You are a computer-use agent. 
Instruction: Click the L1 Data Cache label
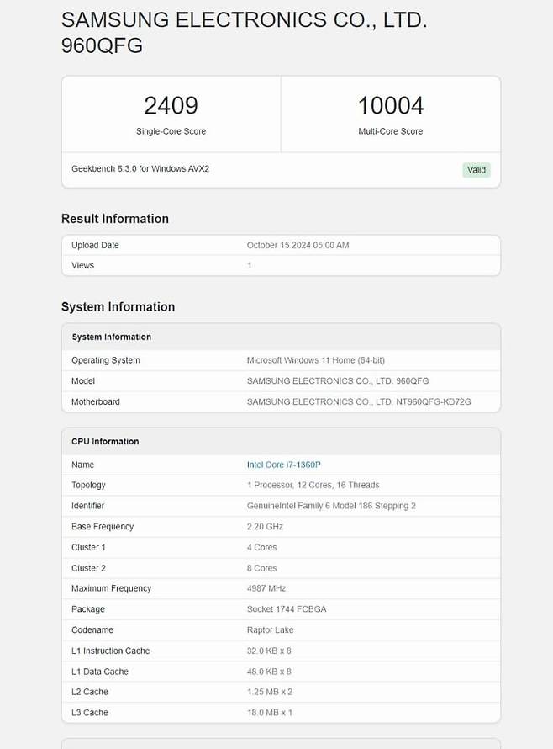(x=100, y=672)
